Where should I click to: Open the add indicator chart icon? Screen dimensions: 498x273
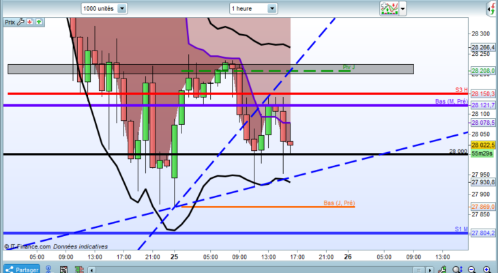click(389, 9)
